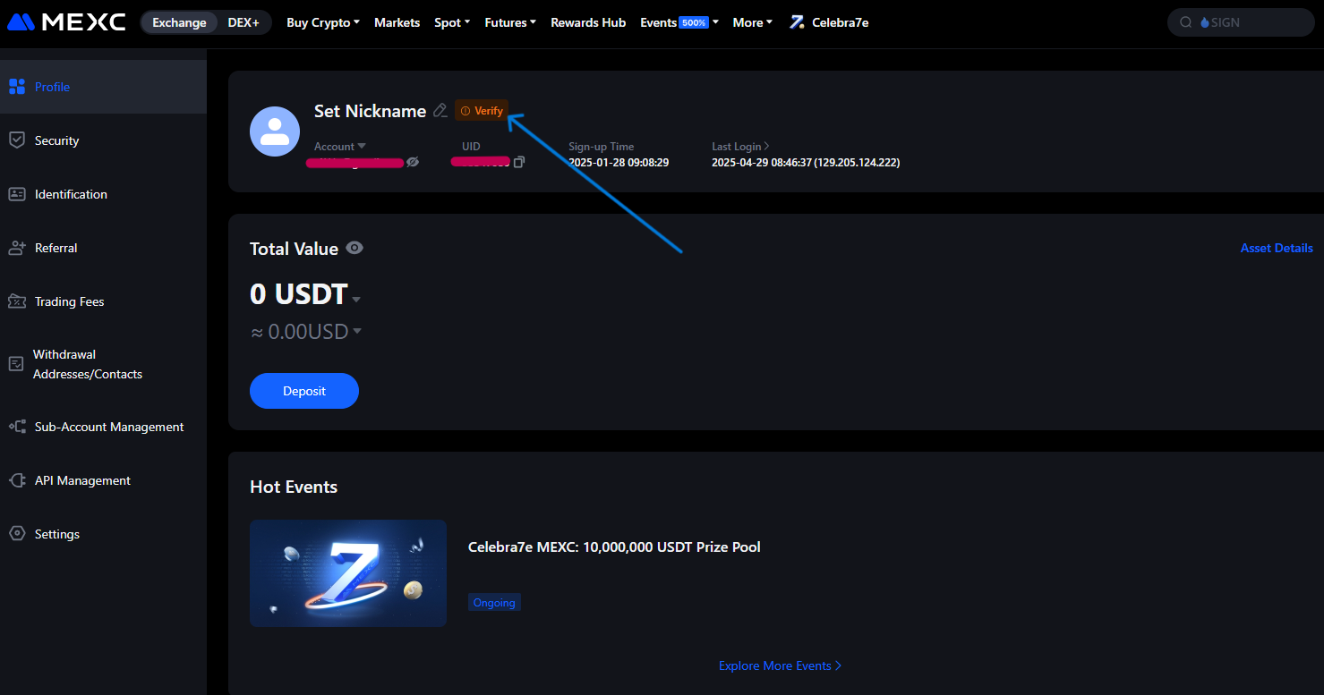The image size is (1324, 695).
Task: Click the Trading Fees ticket icon
Action: (17, 301)
